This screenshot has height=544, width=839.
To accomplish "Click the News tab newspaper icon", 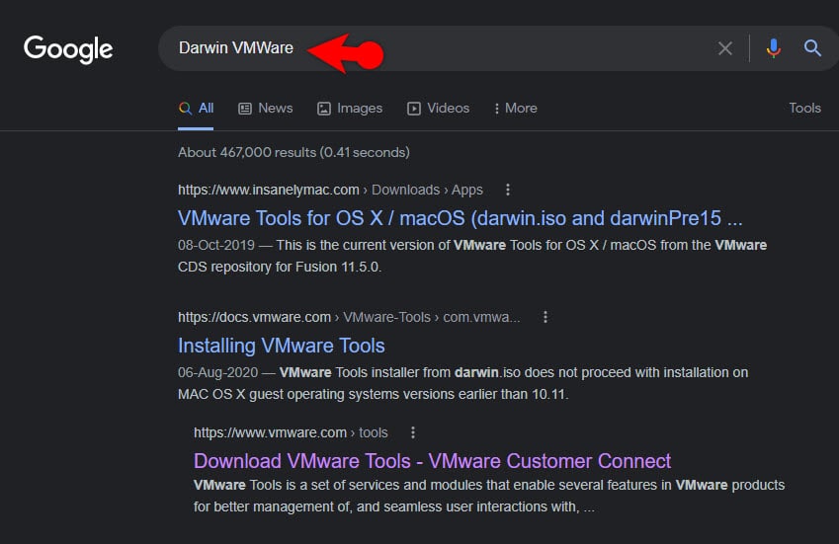I will coord(245,109).
